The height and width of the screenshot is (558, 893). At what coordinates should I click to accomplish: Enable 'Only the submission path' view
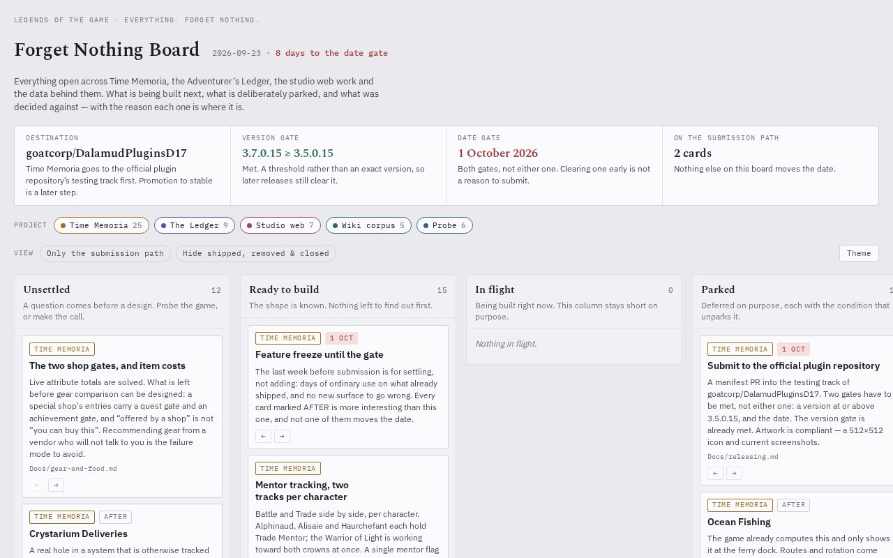point(105,253)
